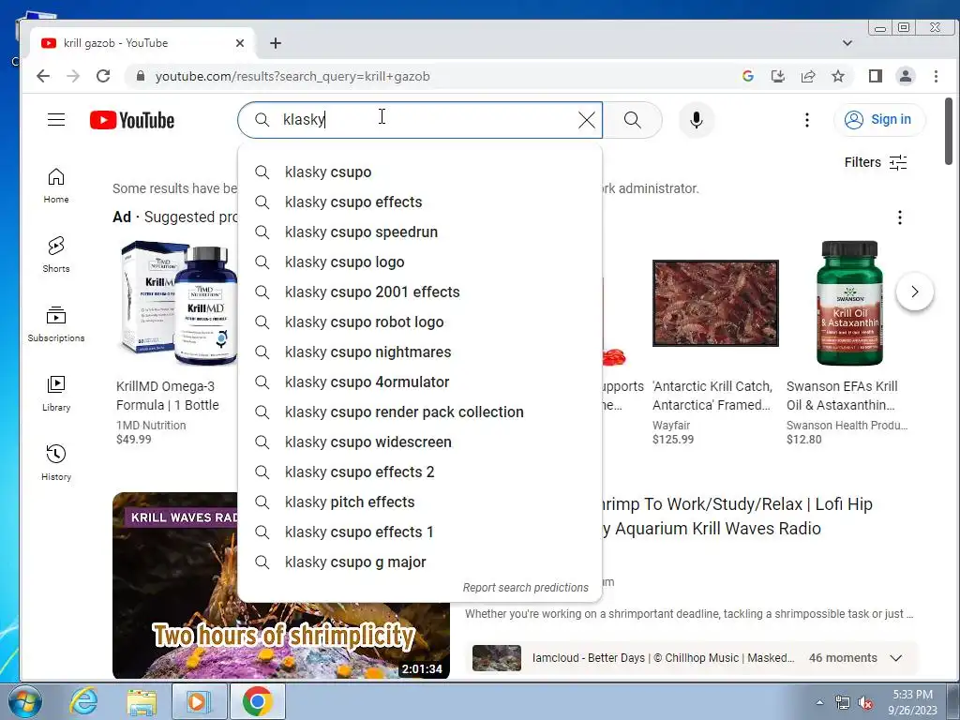Screen dimensions: 960x720
Task: Open Windows Explorer from taskbar
Action: click(x=142, y=701)
